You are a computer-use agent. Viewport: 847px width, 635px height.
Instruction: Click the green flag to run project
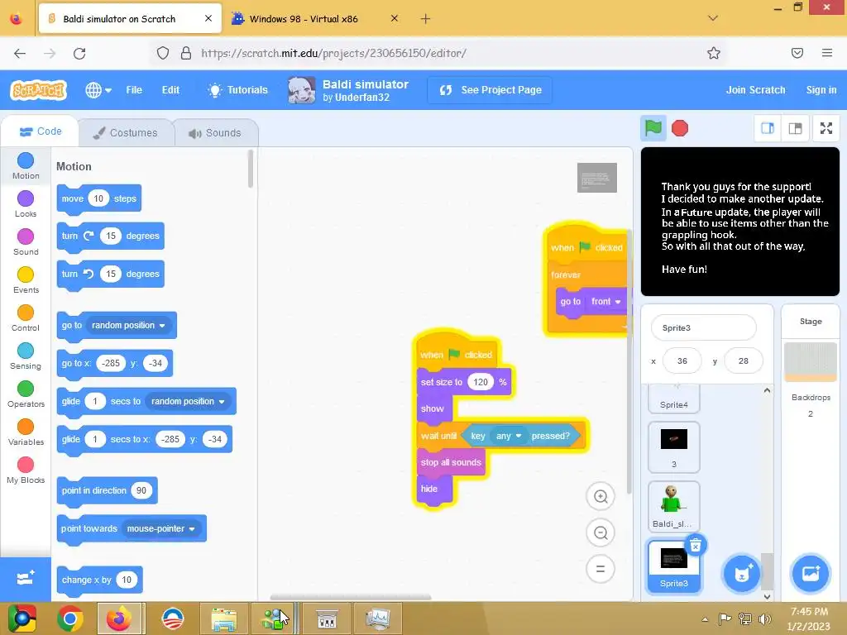(653, 128)
